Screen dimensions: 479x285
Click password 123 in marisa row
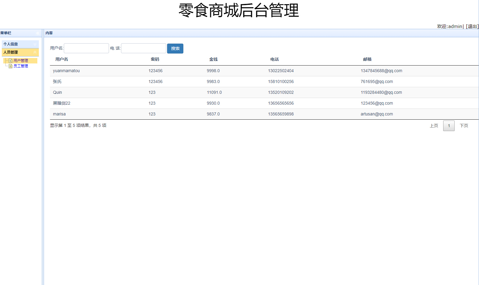pyautogui.click(x=152, y=114)
